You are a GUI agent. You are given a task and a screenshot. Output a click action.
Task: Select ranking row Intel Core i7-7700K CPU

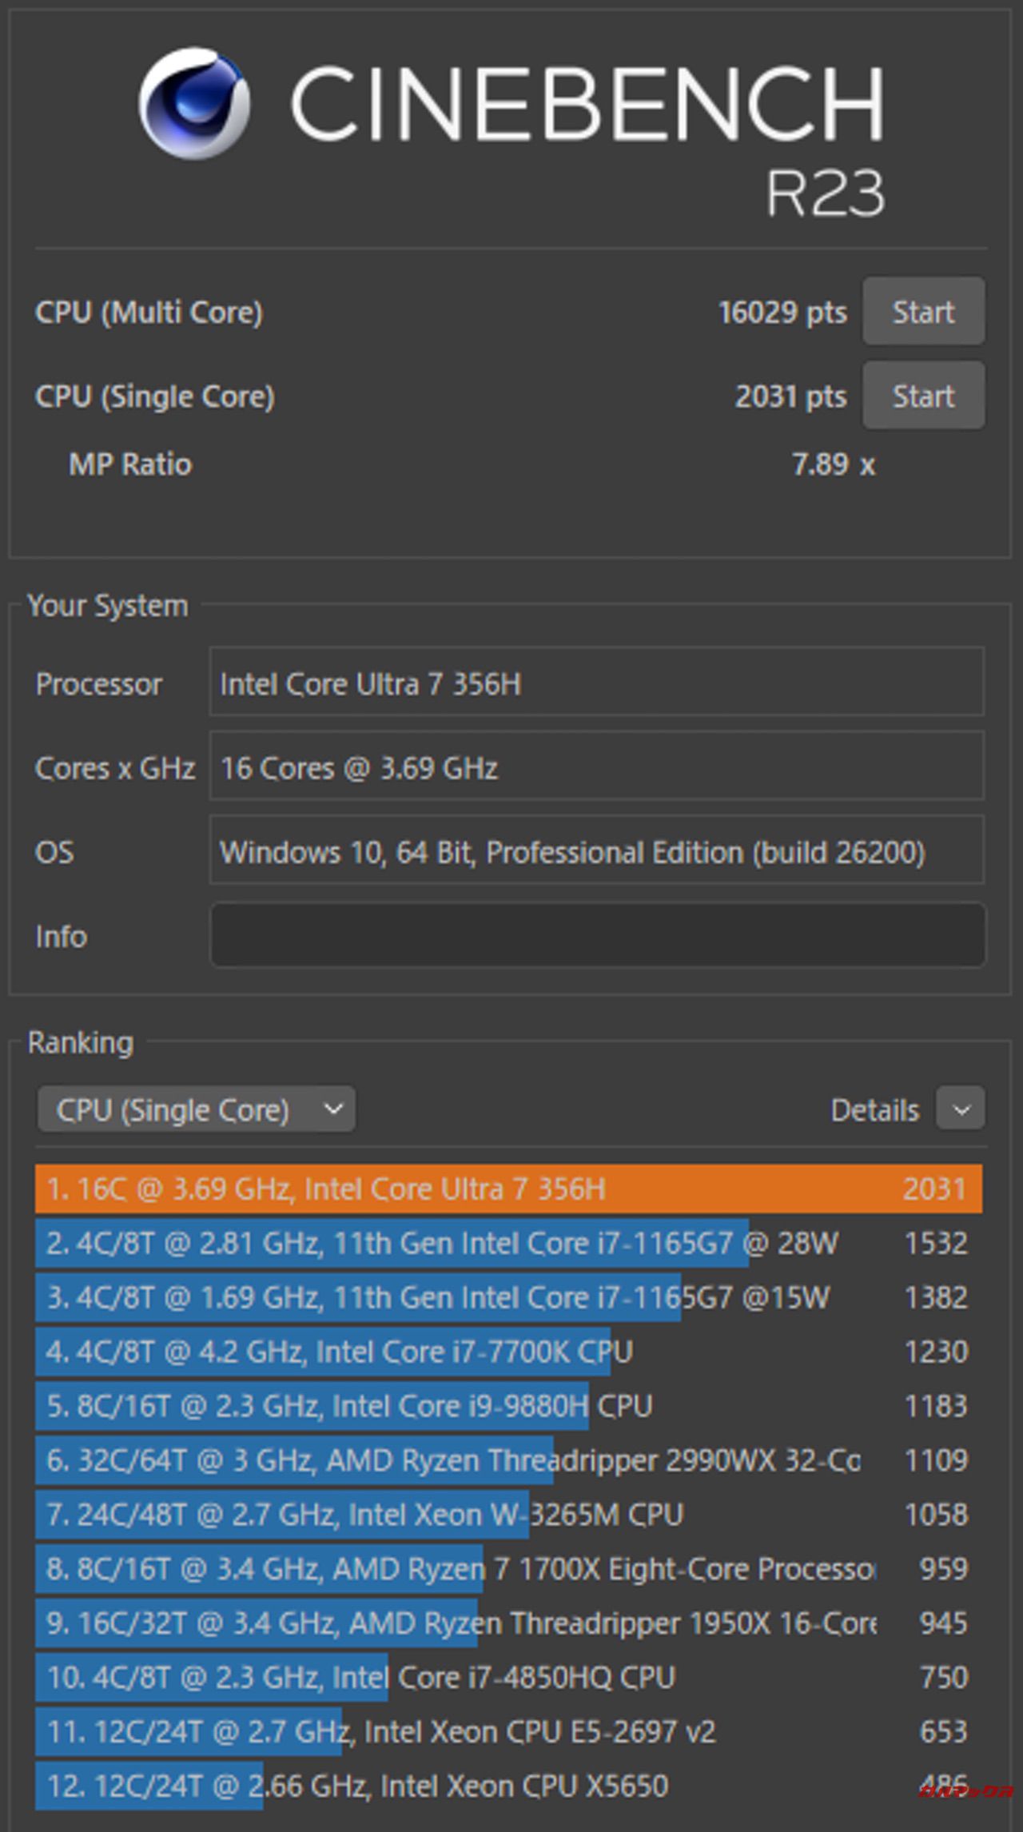(508, 1352)
